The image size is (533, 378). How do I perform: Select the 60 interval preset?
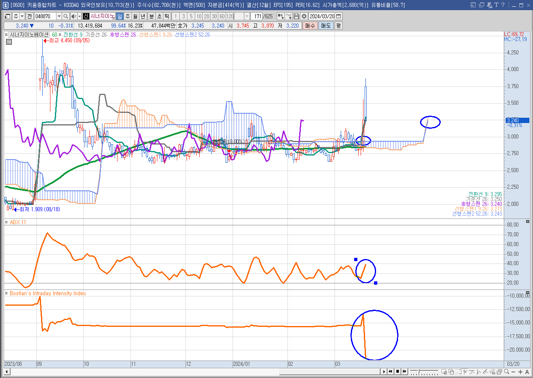point(222,16)
